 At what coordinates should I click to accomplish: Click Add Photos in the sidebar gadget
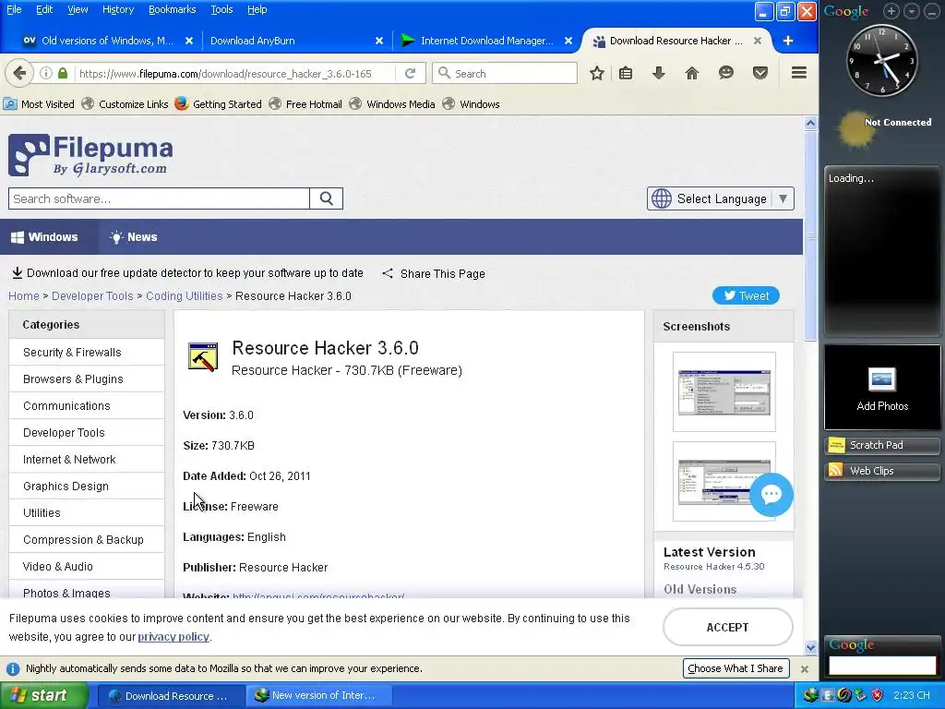[882, 389]
